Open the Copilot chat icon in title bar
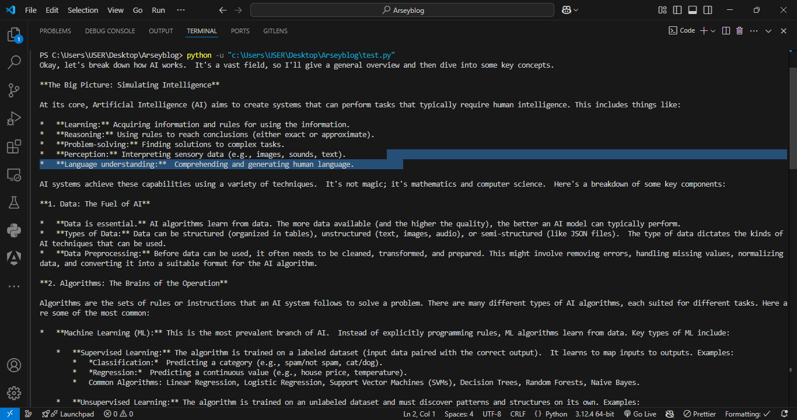 566,10
